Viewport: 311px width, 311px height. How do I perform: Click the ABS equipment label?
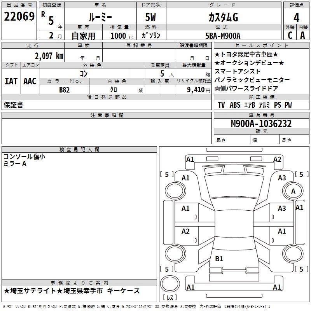tap(235, 105)
